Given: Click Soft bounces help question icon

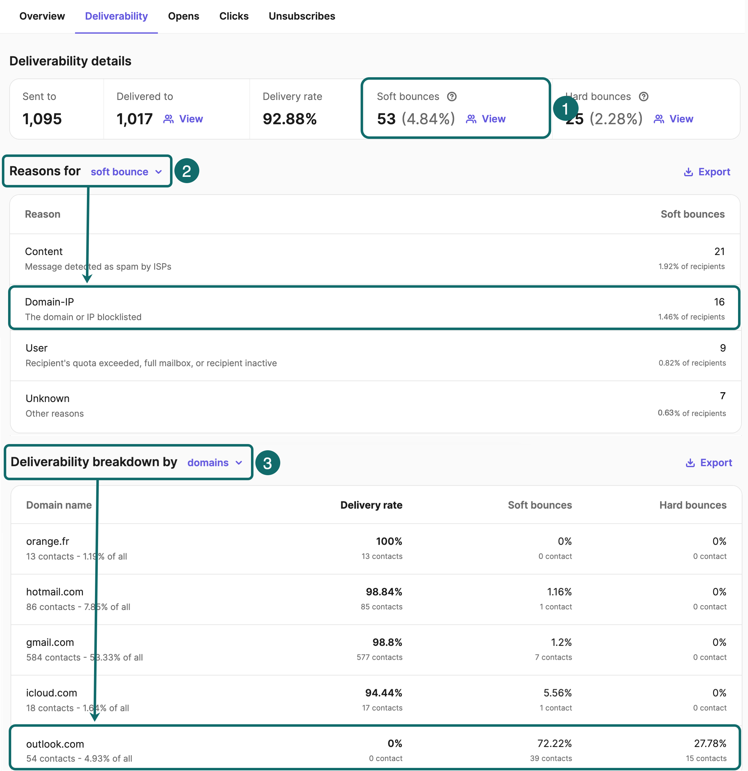Looking at the screenshot, I should 452,97.
